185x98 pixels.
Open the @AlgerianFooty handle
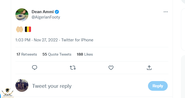click(46, 17)
